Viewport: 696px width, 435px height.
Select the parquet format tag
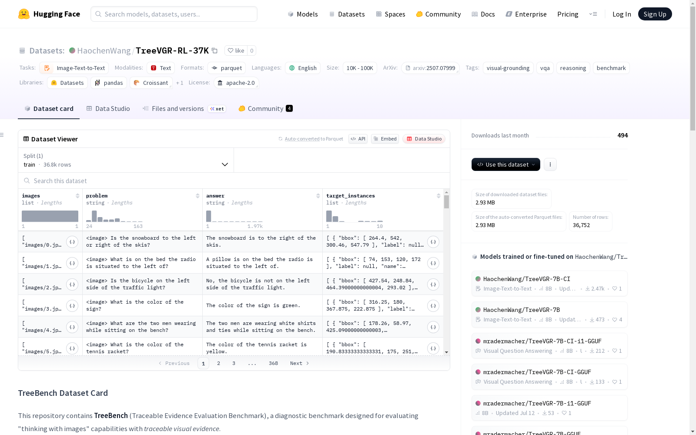coord(227,68)
